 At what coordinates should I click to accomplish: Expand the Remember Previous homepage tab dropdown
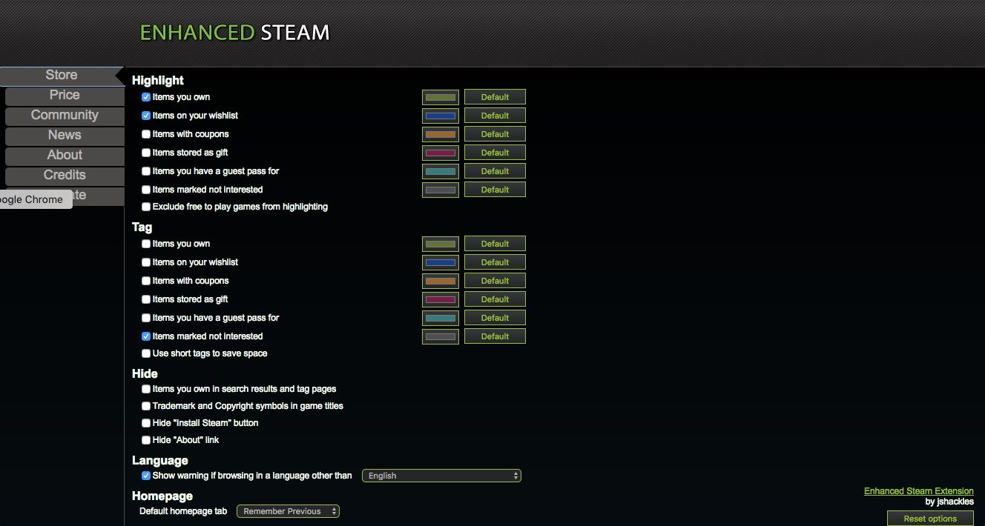288,511
